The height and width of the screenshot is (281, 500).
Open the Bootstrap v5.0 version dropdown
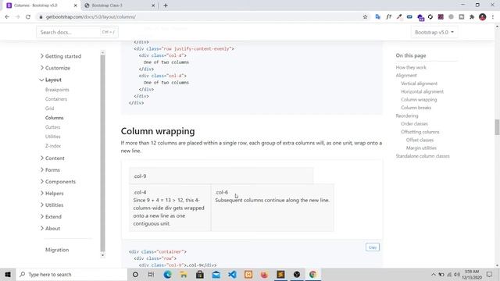pos(434,32)
